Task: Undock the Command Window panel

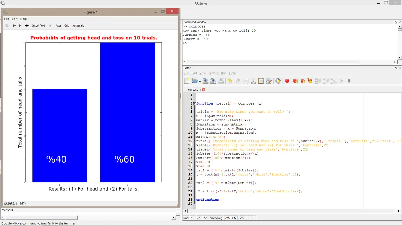Action: pyautogui.click(x=396, y=22)
